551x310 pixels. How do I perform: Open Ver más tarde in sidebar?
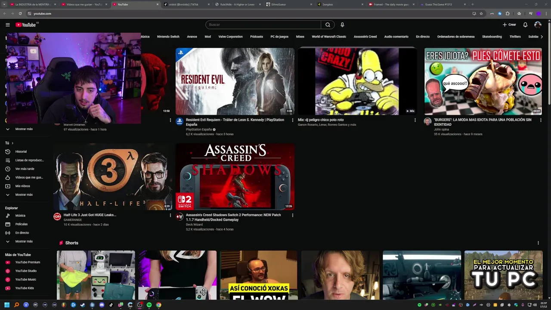click(24, 169)
